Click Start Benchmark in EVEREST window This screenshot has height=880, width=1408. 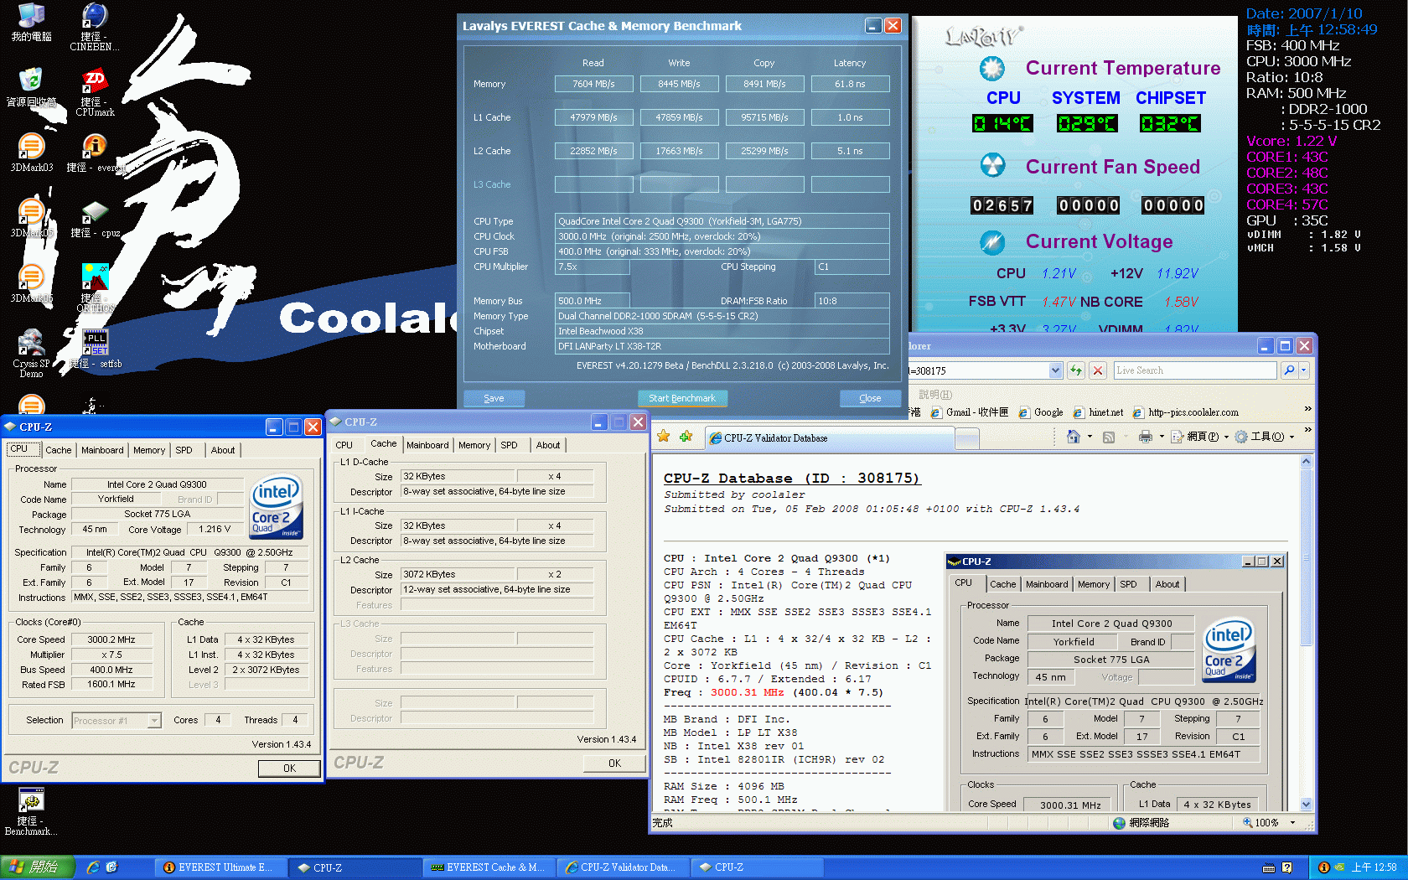682,398
